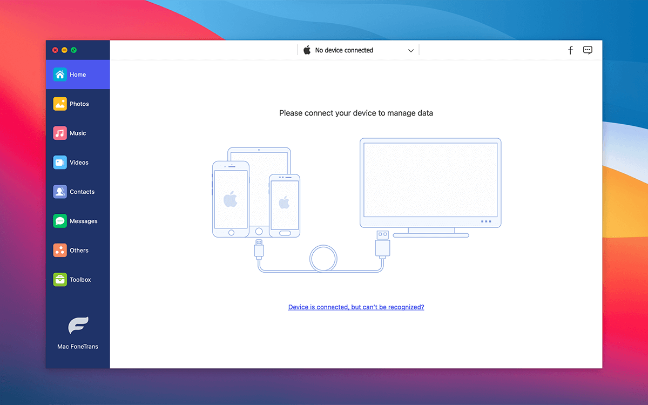Click the large iPhone illustration
This screenshot has width=648, height=405.
click(x=231, y=199)
